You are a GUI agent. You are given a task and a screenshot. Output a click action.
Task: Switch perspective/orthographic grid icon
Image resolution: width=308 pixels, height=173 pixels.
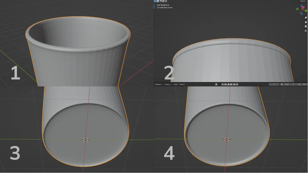tap(306, 31)
